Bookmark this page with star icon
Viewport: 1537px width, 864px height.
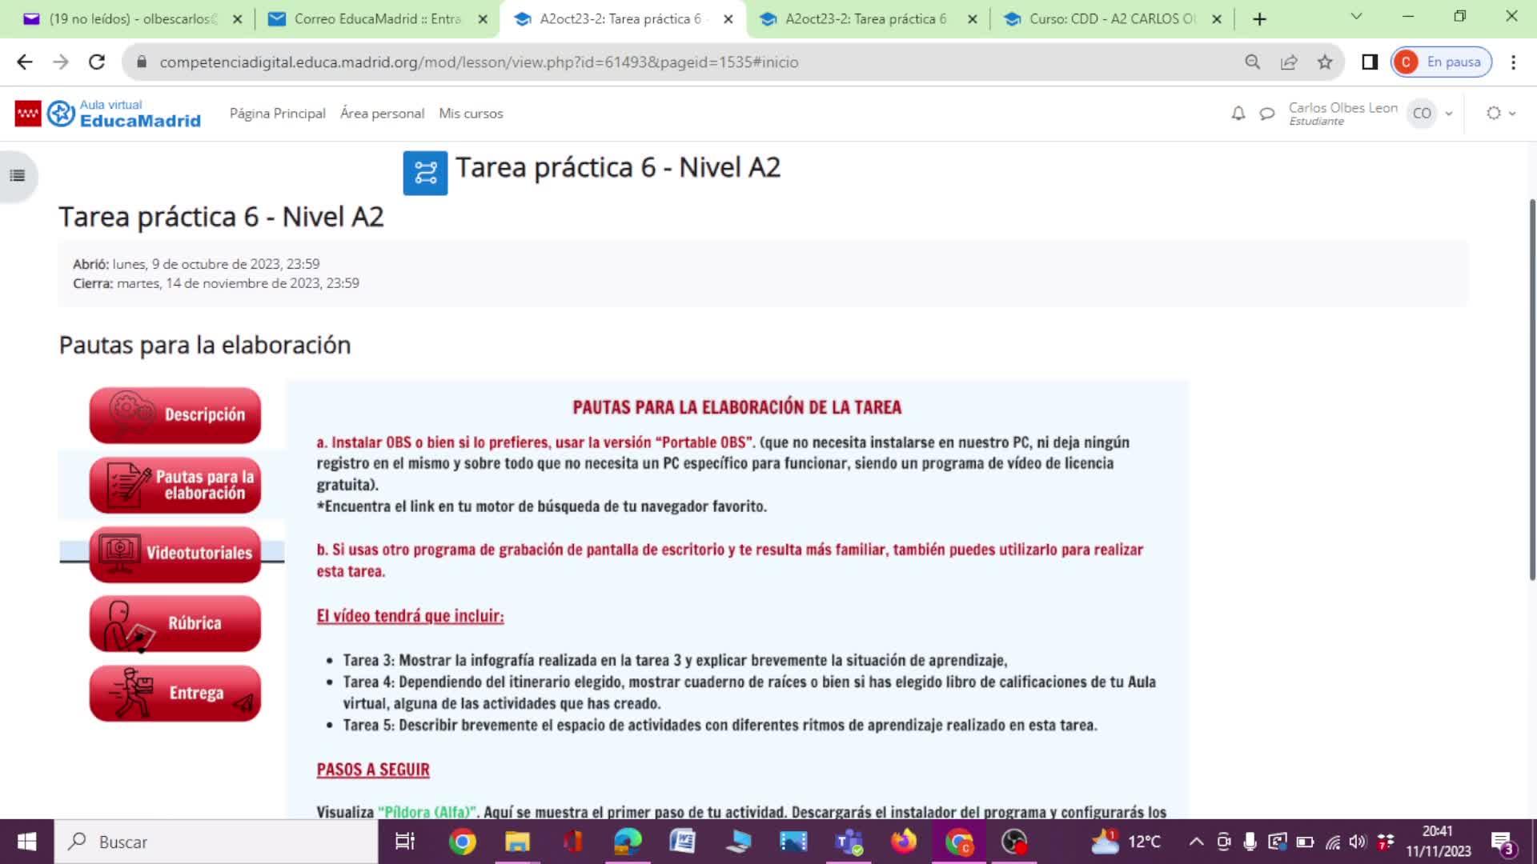[x=1325, y=62]
